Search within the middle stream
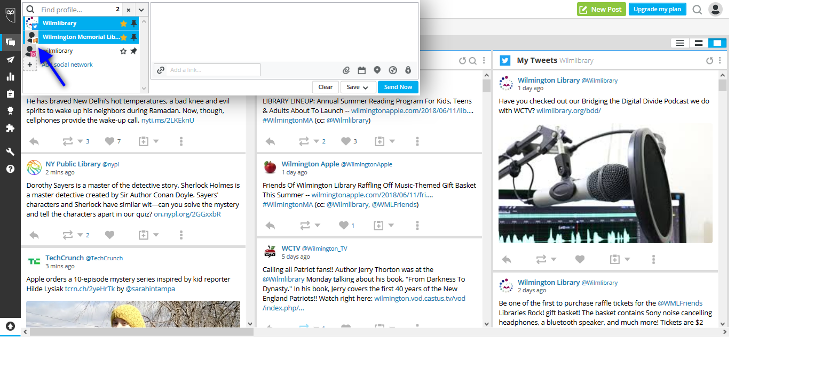This screenshot has width=814, height=376. pos(472,61)
